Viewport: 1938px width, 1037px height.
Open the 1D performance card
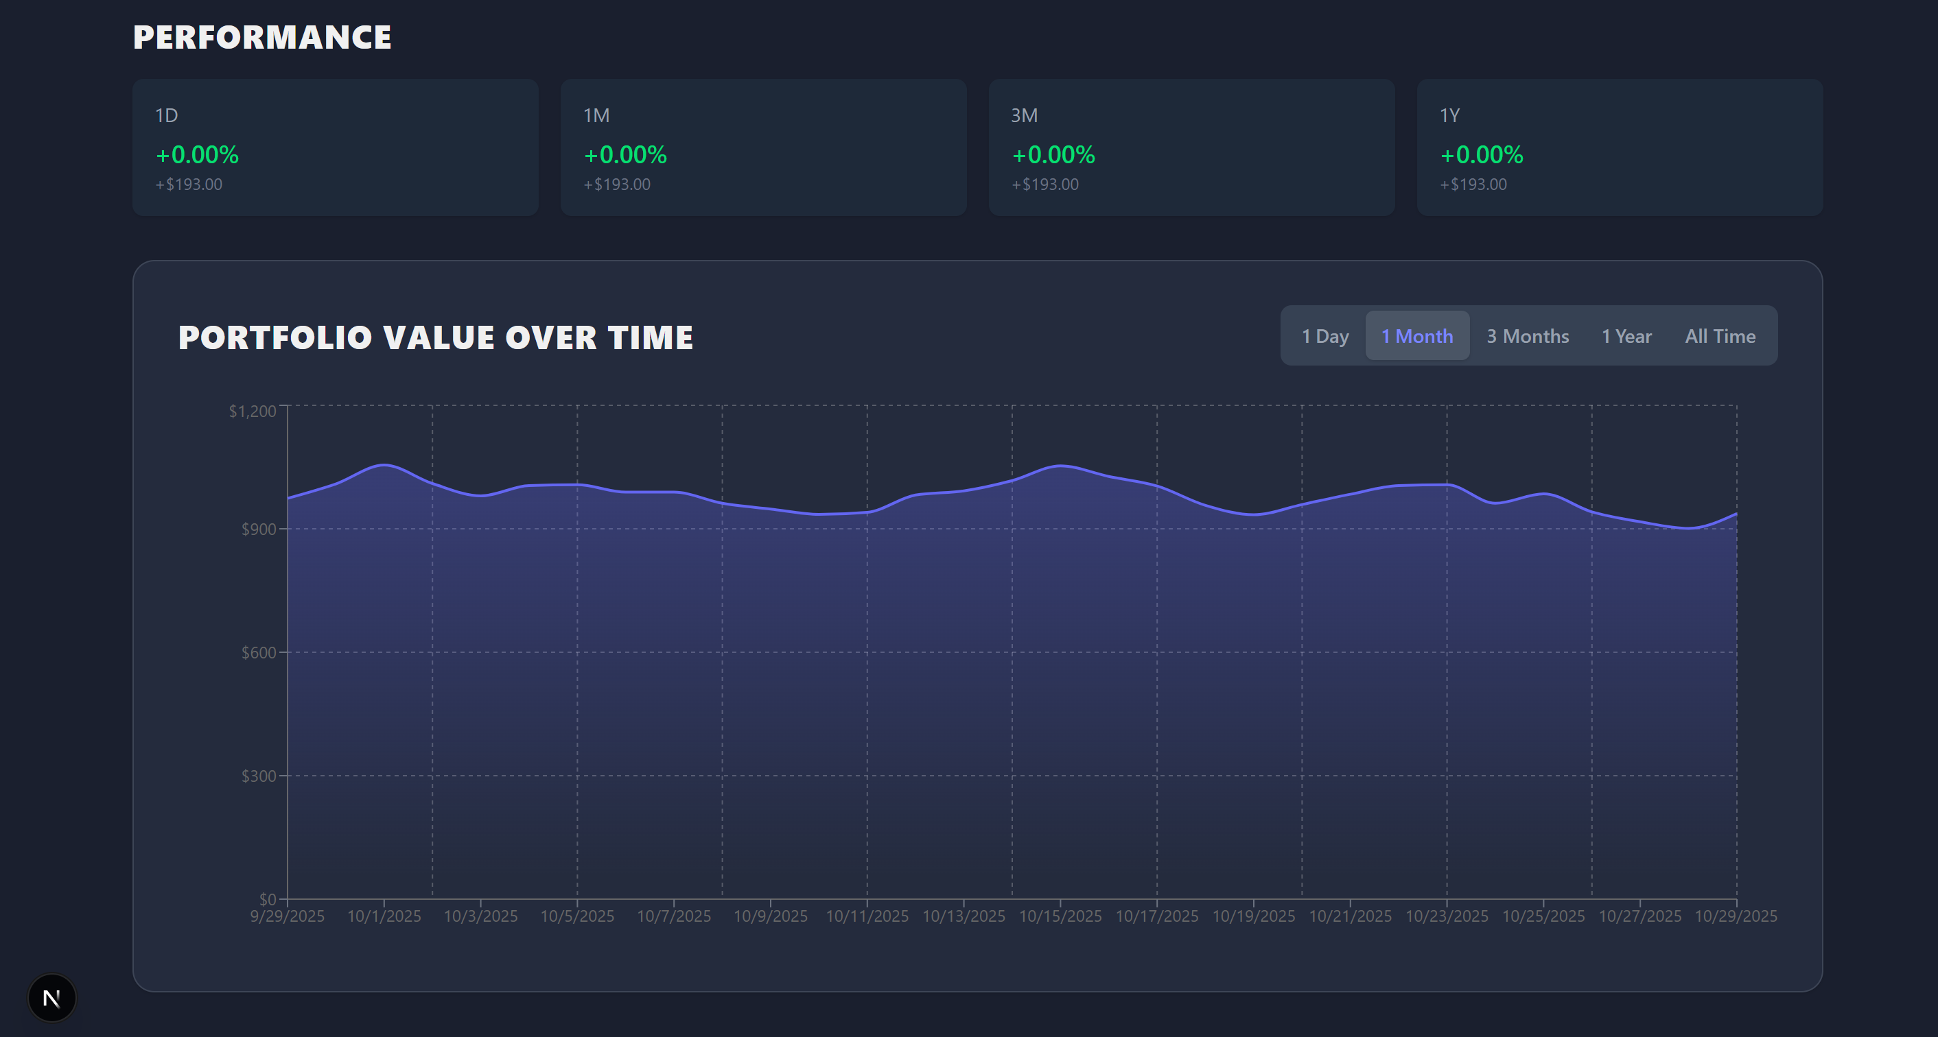coord(335,147)
